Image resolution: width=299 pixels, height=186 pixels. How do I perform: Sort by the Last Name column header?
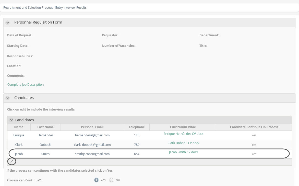pos(45,127)
